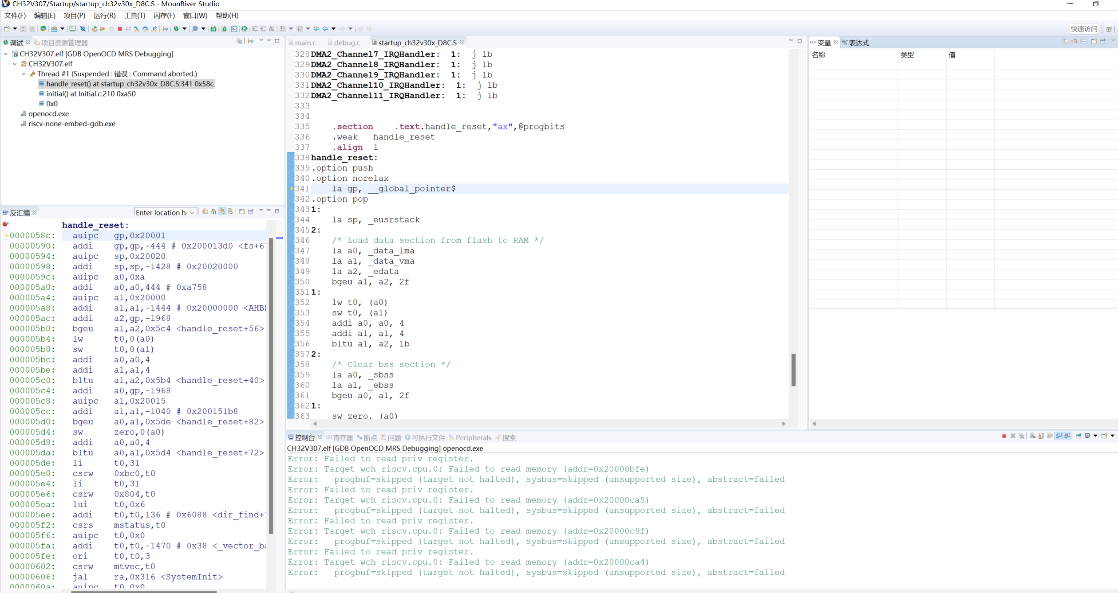Image resolution: width=1118 pixels, height=593 pixels.
Task: Open the 运行(R) menu
Action: point(104,16)
